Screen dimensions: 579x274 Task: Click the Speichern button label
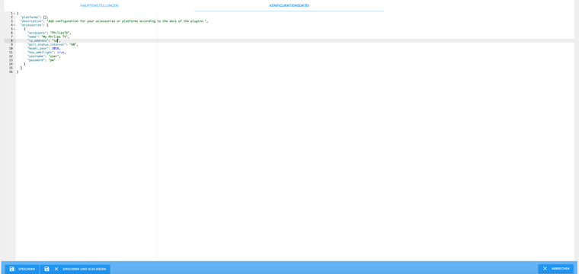click(x=27, y=269)
